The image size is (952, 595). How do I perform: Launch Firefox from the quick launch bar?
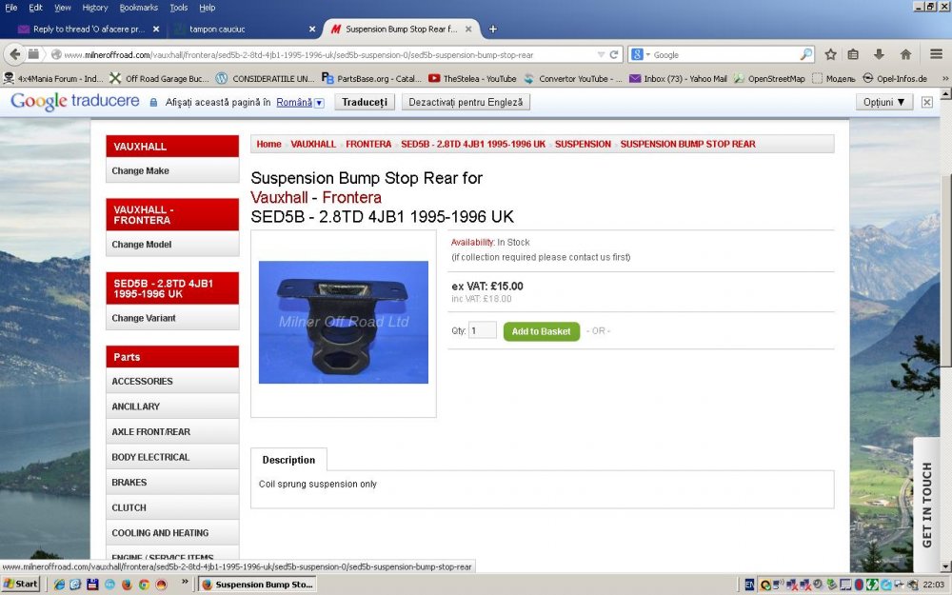127,585
